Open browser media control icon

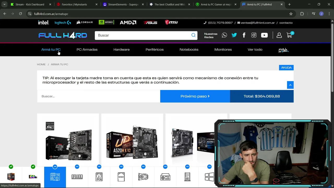click(313, 14)
